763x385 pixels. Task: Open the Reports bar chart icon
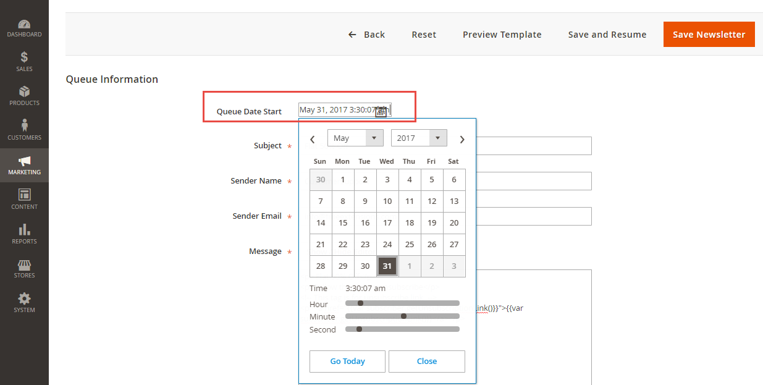coord(24,230)
